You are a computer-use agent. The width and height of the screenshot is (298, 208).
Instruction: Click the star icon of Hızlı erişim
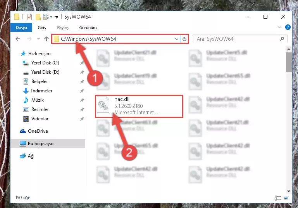pyautogui.click(x=23, y=54)
